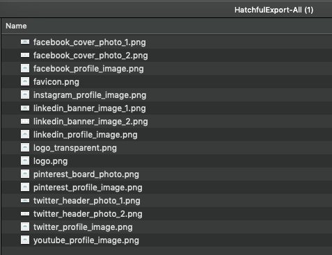Select pinterest_profile_image.png file name
Image resolution: width=332 pixels, height=255 pixels.
88,188
